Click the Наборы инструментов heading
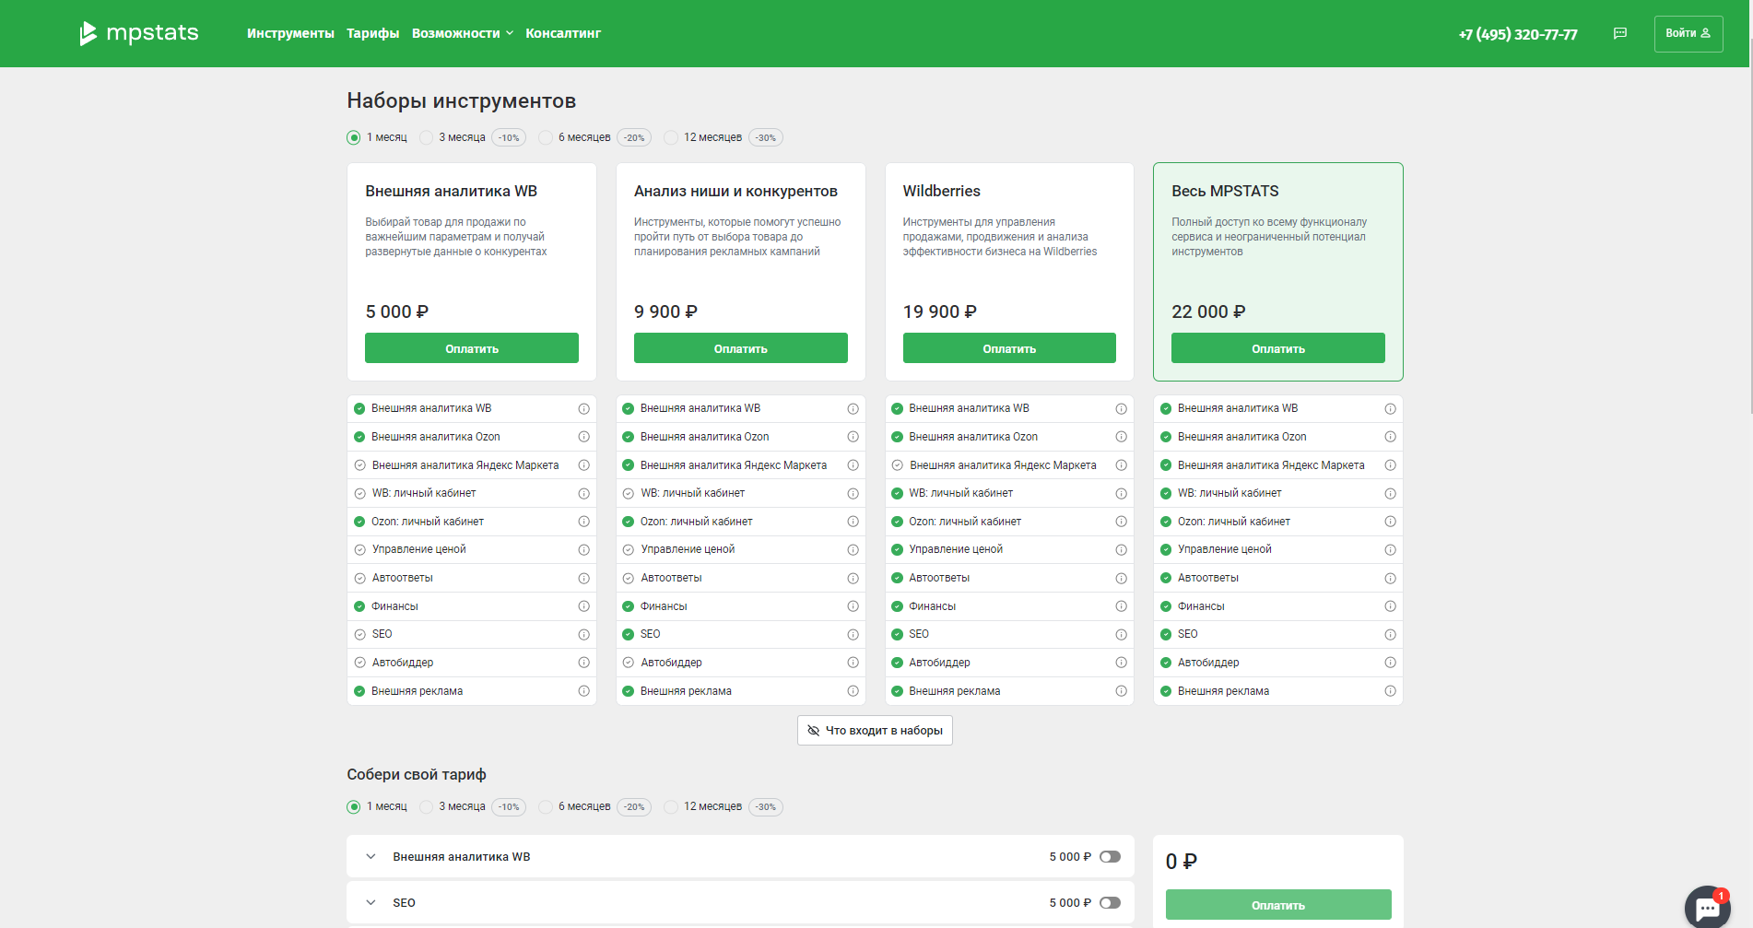Screen dimensions: 1753x928 click(462, 101)
